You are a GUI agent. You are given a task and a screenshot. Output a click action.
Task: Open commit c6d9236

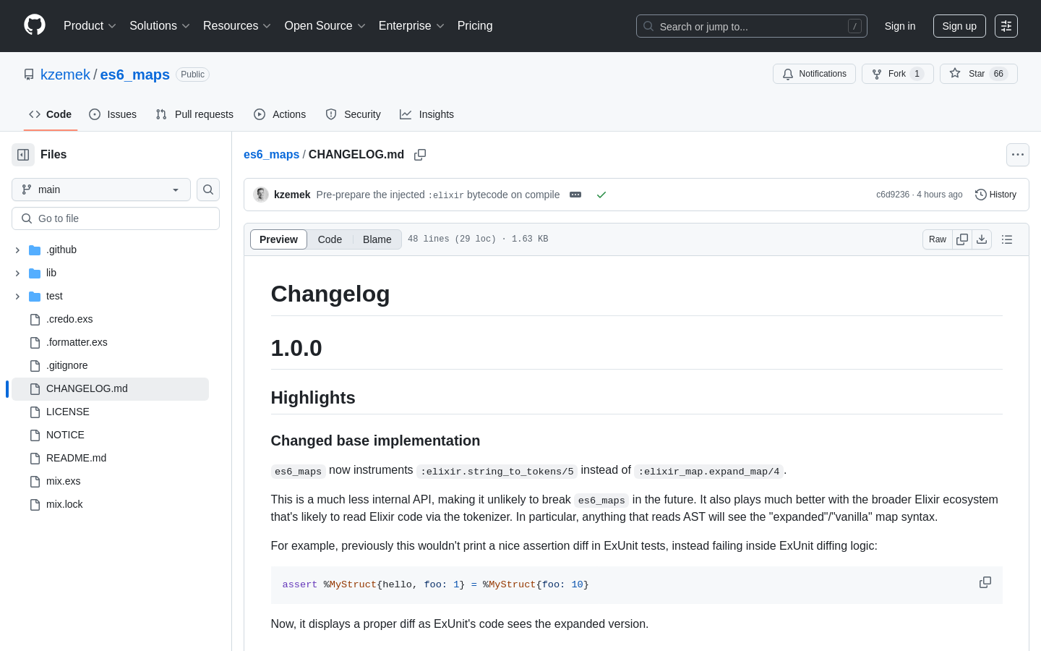pyautogui.click(x=893, y=195)
